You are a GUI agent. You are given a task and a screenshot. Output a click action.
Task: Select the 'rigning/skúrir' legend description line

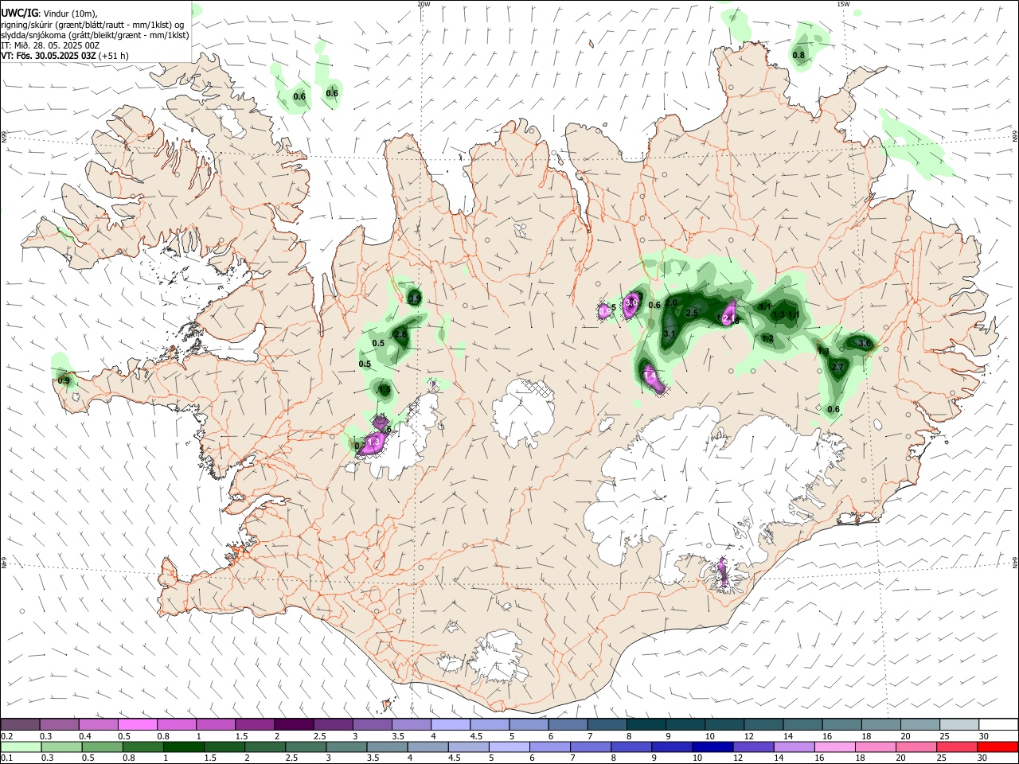[x=92, y=24]
